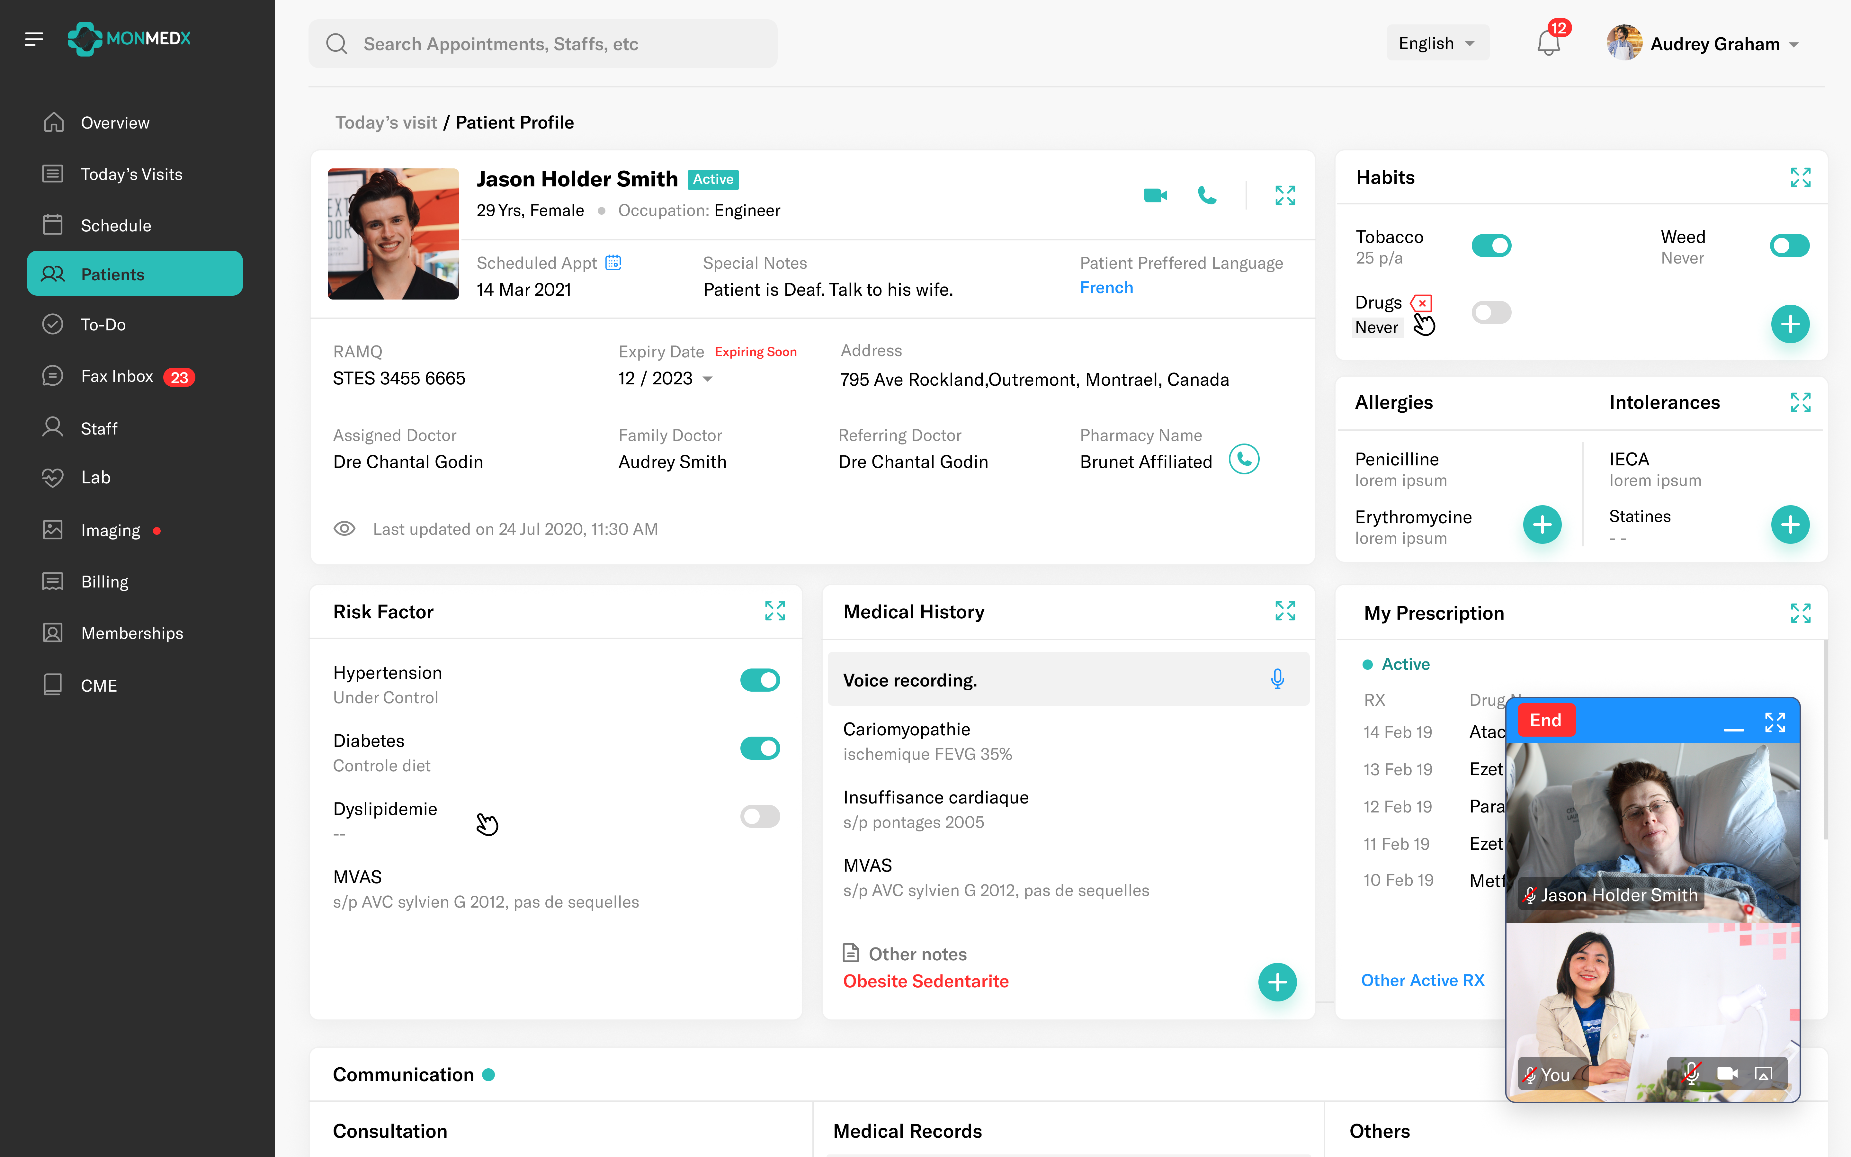Expand the Medical History panel

click(x=1285, y=611)
